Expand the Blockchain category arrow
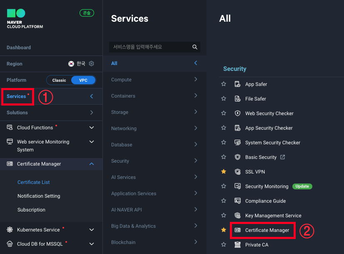Viewport: 344px width, 254px height. pyautogui.click(x=196, y=242)
